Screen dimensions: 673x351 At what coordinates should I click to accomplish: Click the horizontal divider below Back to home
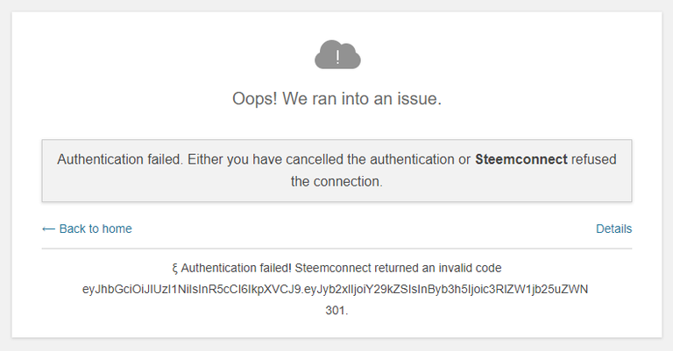point(336,249)
